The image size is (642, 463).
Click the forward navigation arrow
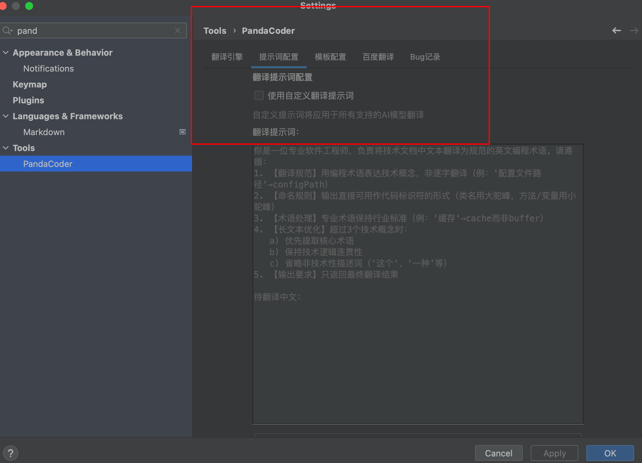pos(634,30)
